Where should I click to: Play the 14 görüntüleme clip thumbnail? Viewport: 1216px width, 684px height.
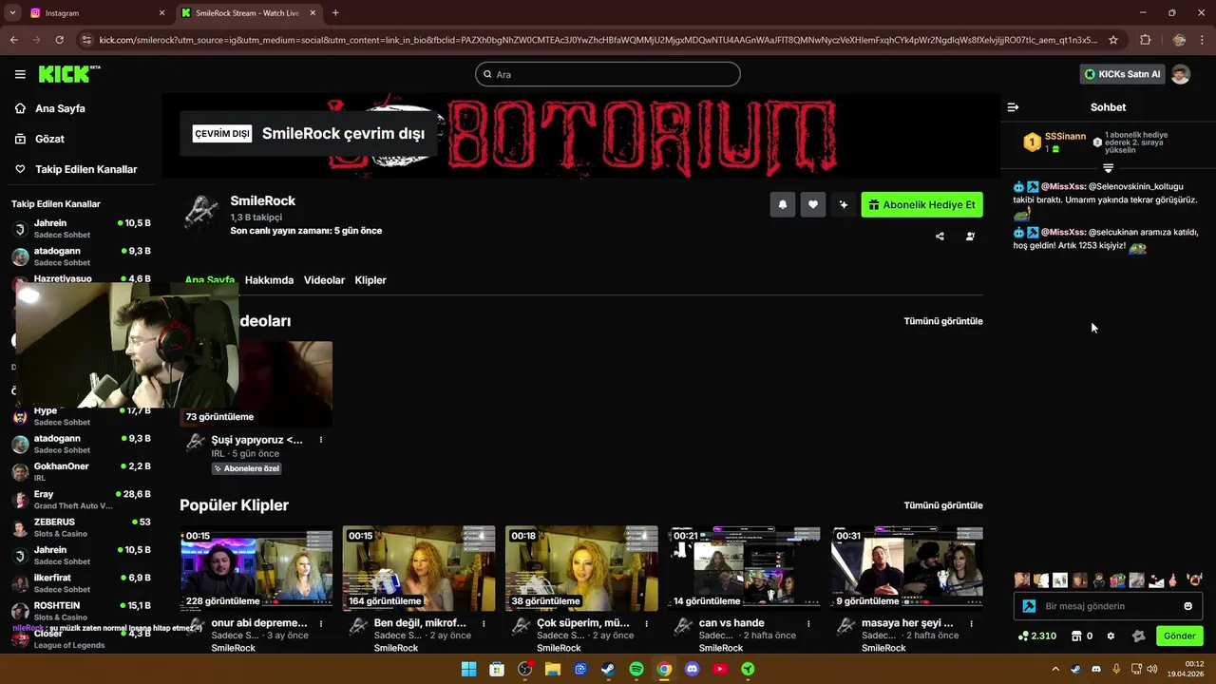point(744,568)
